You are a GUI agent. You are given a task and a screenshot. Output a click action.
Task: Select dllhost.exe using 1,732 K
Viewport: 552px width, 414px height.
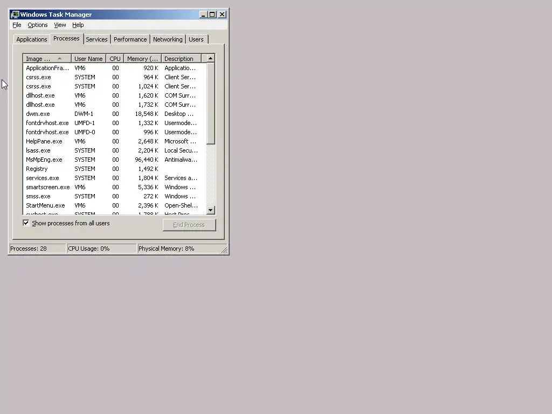pos(114,105)
